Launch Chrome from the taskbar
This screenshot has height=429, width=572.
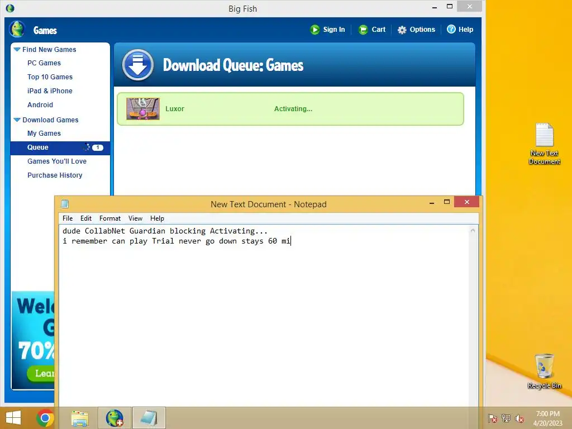click(45, 418)
